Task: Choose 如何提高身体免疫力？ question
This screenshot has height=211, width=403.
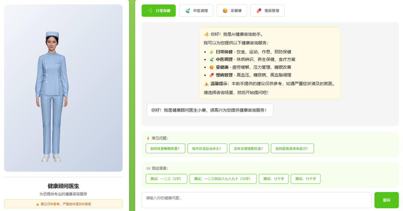Action: [x=292, y=149]
